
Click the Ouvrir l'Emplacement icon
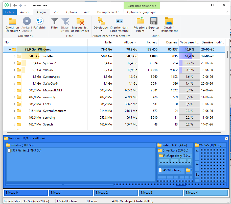coord(169,21)
